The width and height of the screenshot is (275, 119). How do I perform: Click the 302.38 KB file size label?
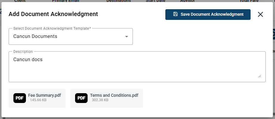(100, 100)
